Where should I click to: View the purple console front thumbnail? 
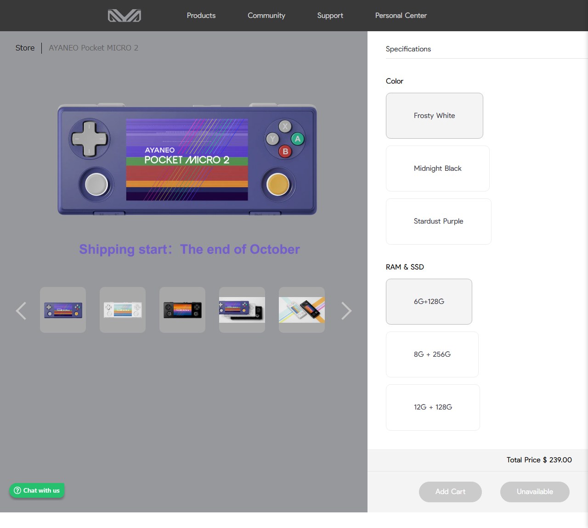(x=63, y=310)
